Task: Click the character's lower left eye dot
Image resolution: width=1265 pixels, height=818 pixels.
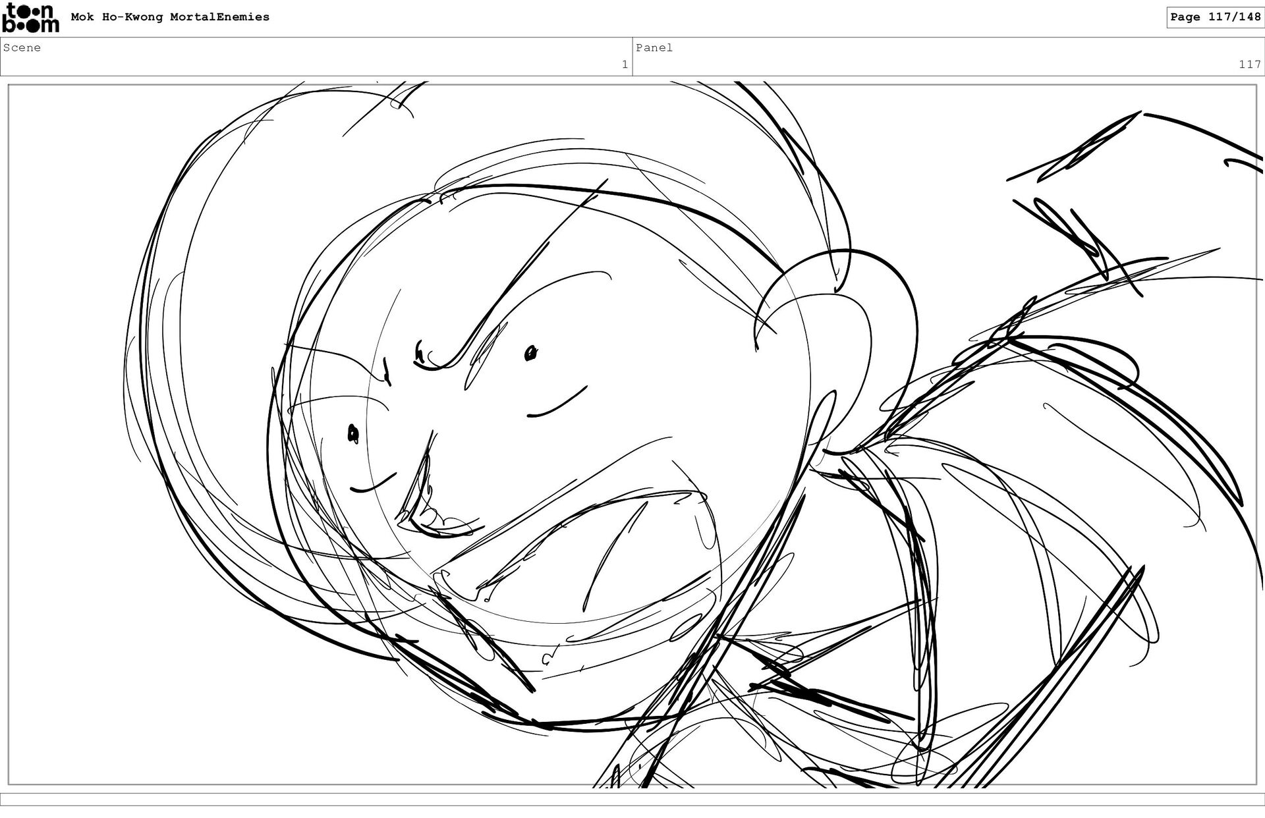Action: (352, 433)
